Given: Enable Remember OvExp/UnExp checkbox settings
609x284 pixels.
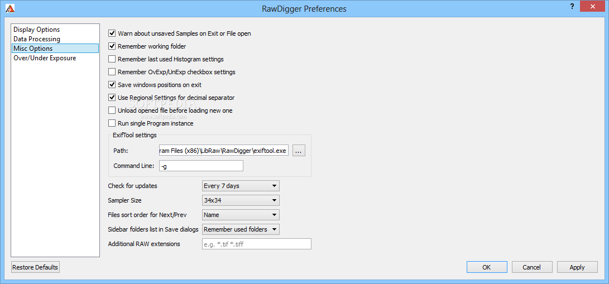Looking at the screenshot, I should [x=112, y=72].
